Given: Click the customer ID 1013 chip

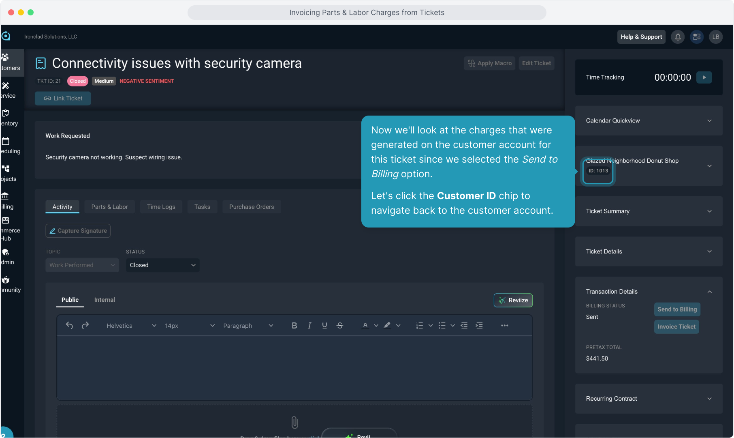Looking at the screenshot, I should click(598, 171).
